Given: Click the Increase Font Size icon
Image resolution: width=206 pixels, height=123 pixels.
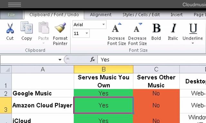Looking at the screenshot, I should 117,28.
